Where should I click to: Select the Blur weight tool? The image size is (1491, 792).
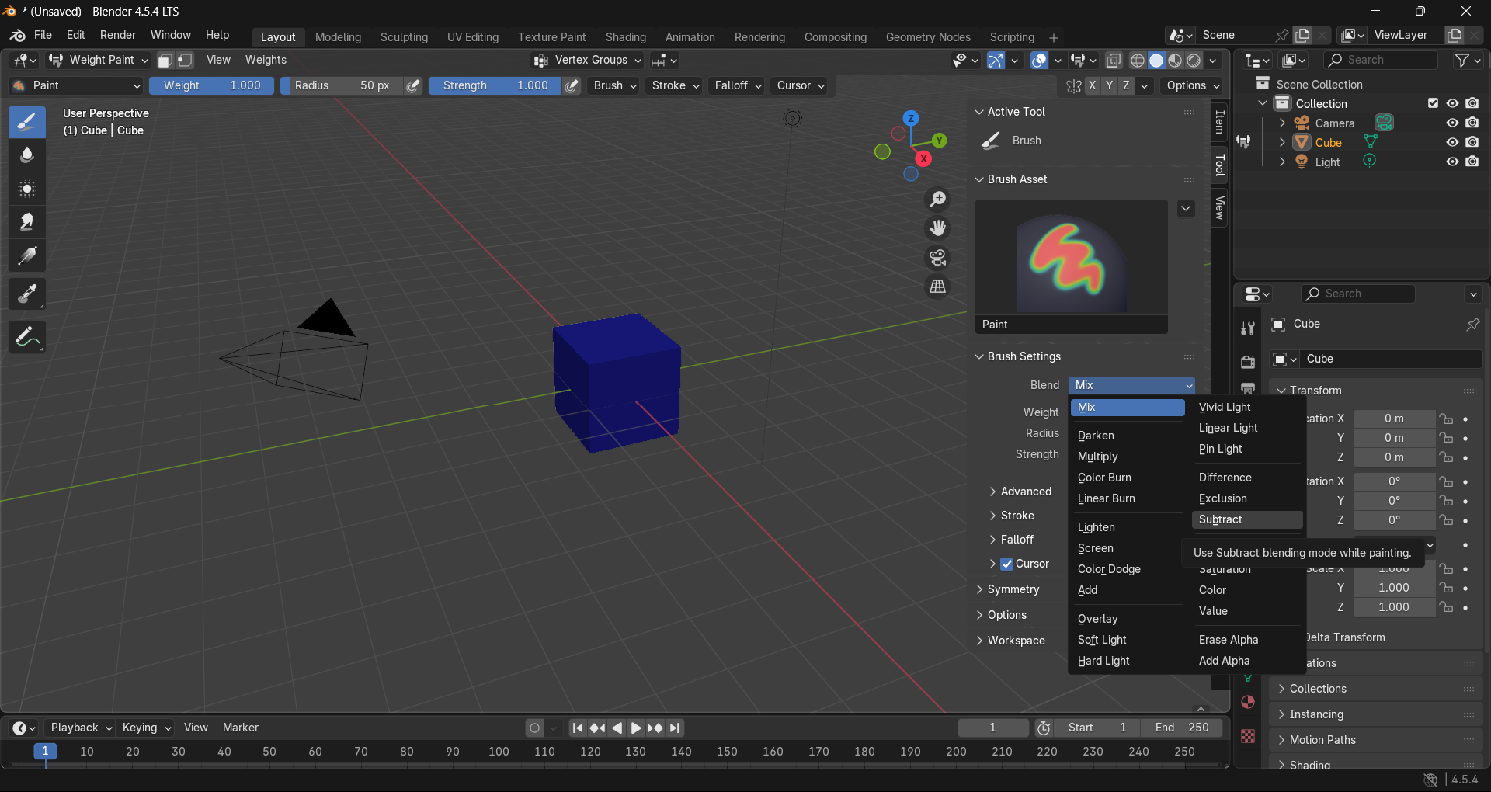click(27, 155)
